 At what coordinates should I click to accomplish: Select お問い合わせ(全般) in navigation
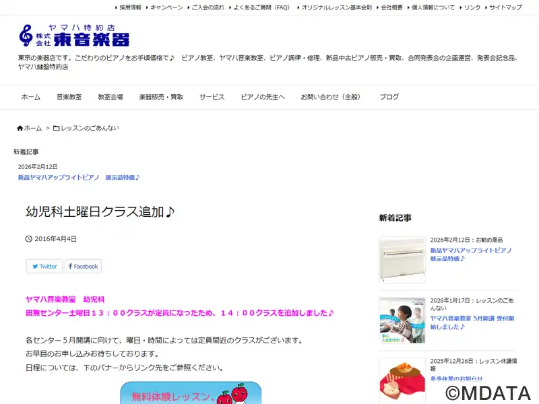click(x=331, y=97)
